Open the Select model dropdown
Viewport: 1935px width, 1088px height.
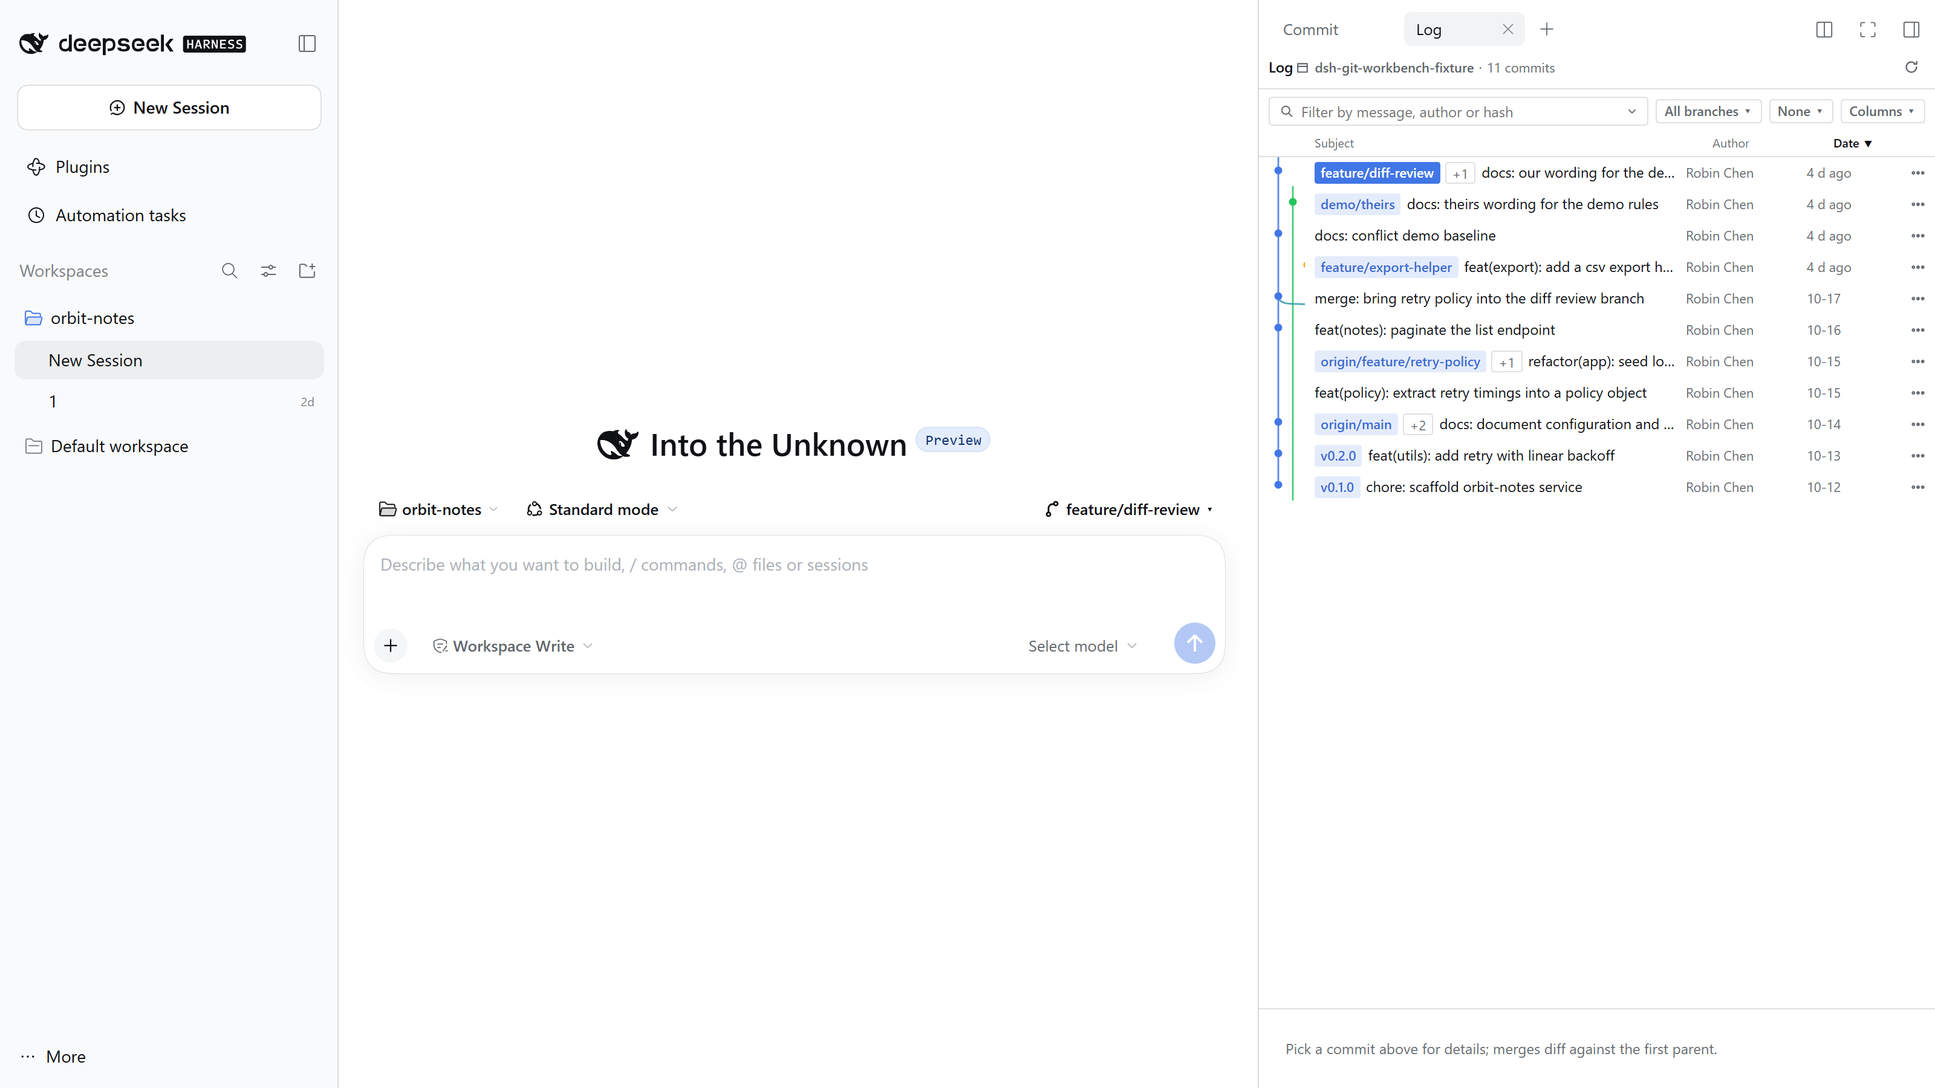[x=1082, y=646]
